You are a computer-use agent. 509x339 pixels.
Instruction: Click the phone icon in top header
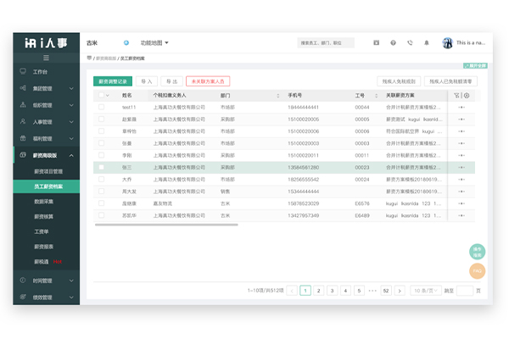coord(410,42)
